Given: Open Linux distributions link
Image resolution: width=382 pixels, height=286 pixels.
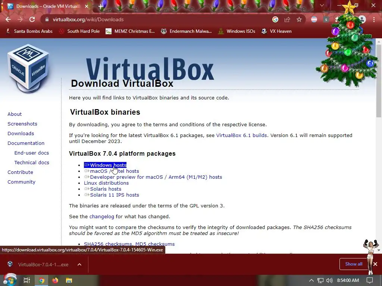Looking at the screenshot, I should (106, 183).
